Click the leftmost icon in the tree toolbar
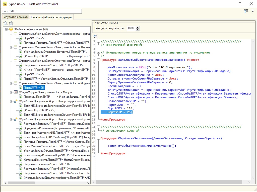This screenshot has height=192, width=257. pyautogui.click(x=6, y=23)
